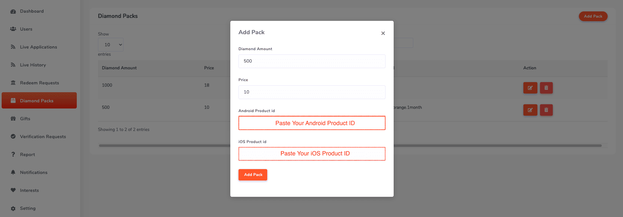This screenshot has height=217, width=623.
Task: Open the Report menu item
Action: tap(27, 154)
